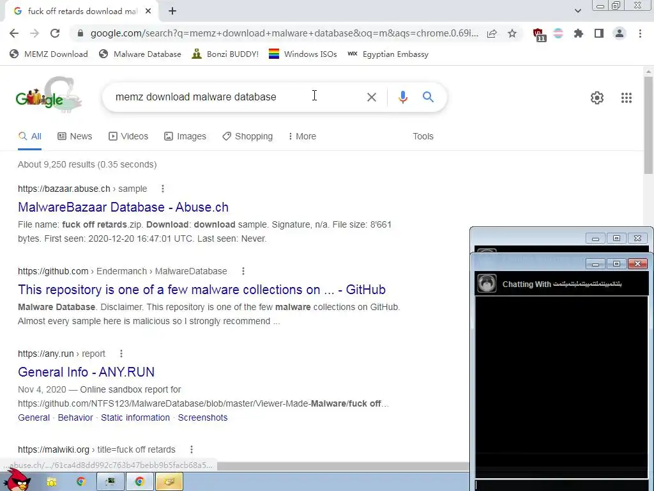The image size is (654, 491).
Task: Switch to the Videos tab
Action: pos(128,136)
